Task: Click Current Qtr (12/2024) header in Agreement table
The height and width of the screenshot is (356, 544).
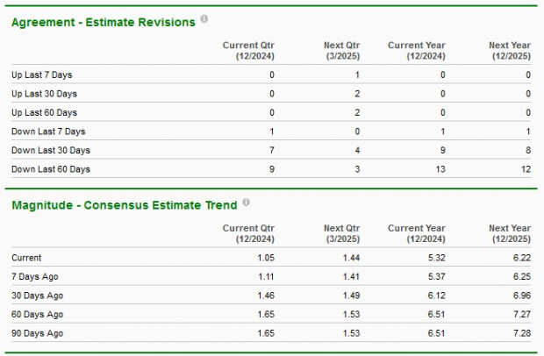Action: point(248,51)
